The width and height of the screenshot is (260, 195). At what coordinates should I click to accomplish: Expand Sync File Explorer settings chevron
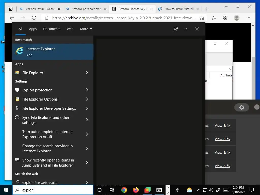click(87, 120)
